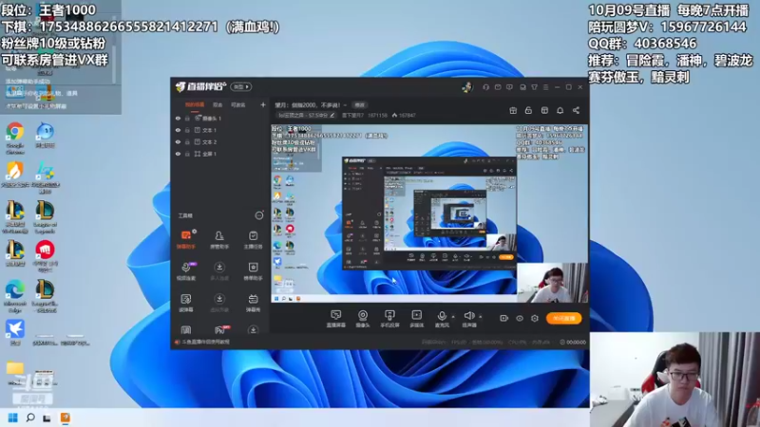This screenshot has width=760, height=427.
Task: Toggle lock on 全屏 1 source
Action: tap(187, 154)
